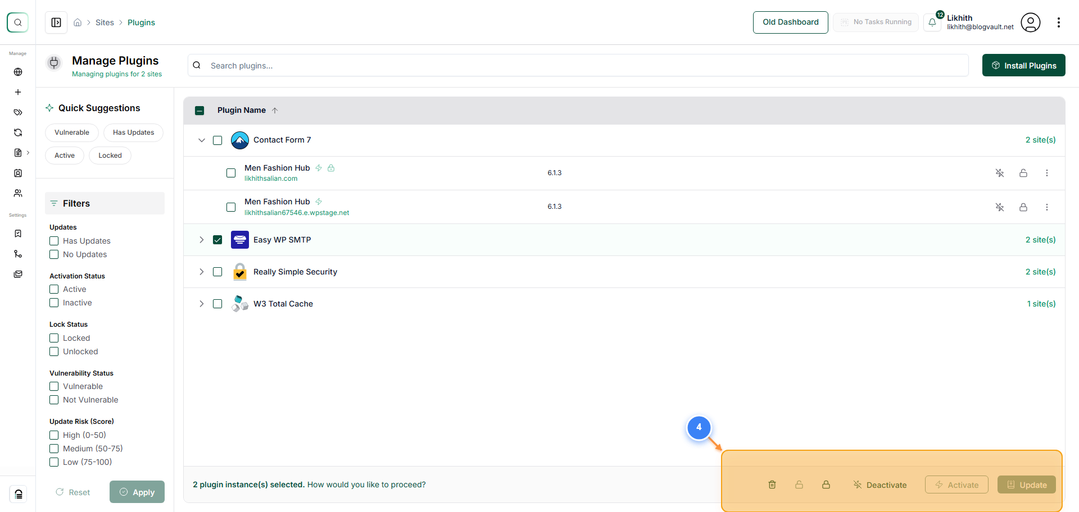
Task: Open the three-dot kebab menu at top right
Action: tap(1059, 22)
